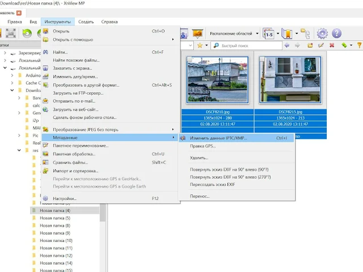
Task: Tick the checkbox on DSCF8210.jpg thumbnail
Action: [x=189, y=59]
